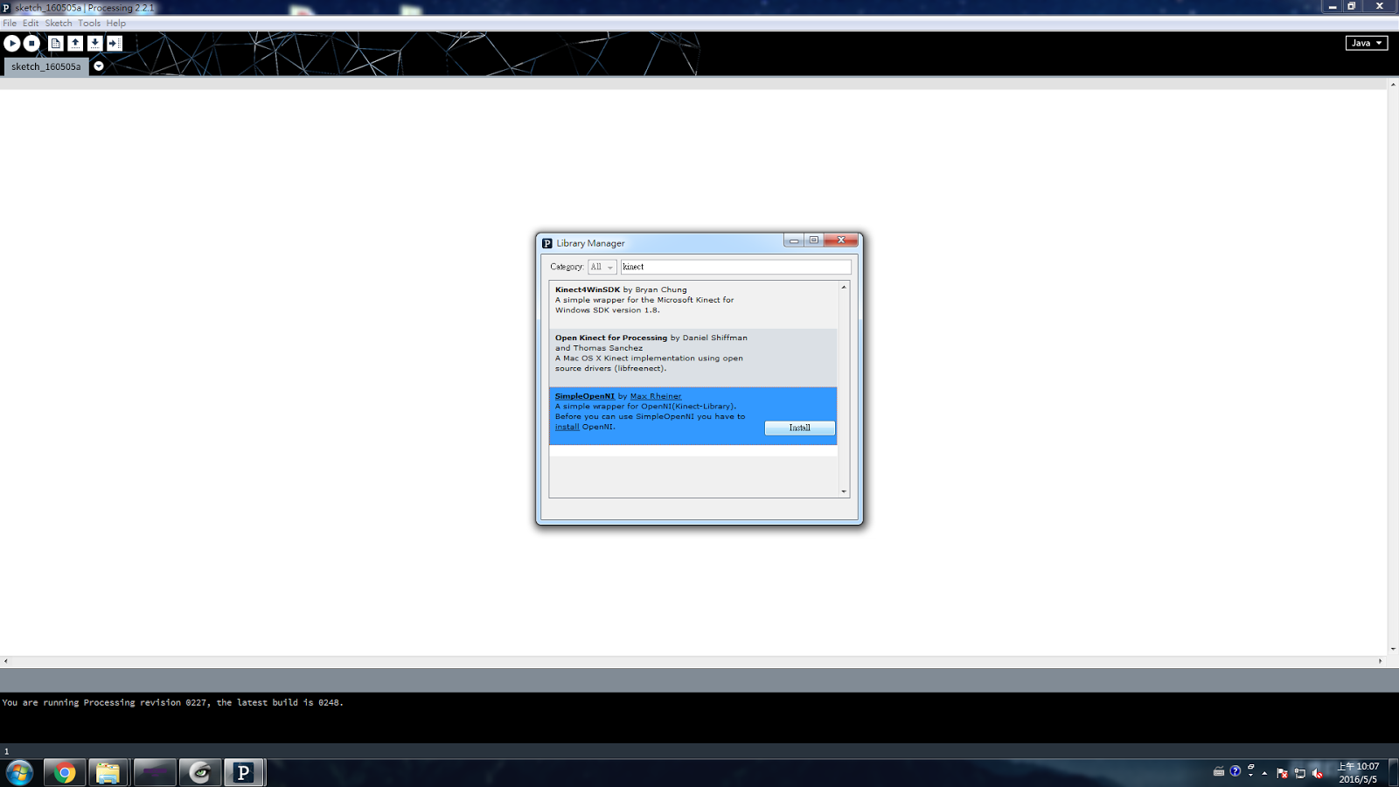The height and width of the screenshot is (787, 1399).
Task: Run the sketch with the Play button
Action: [x=12, y=43]
